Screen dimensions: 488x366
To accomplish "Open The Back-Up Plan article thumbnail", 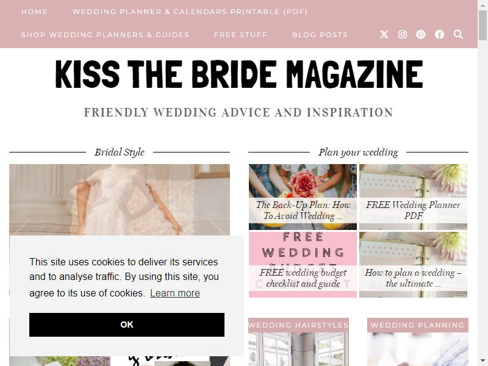I will coord(303,197).
